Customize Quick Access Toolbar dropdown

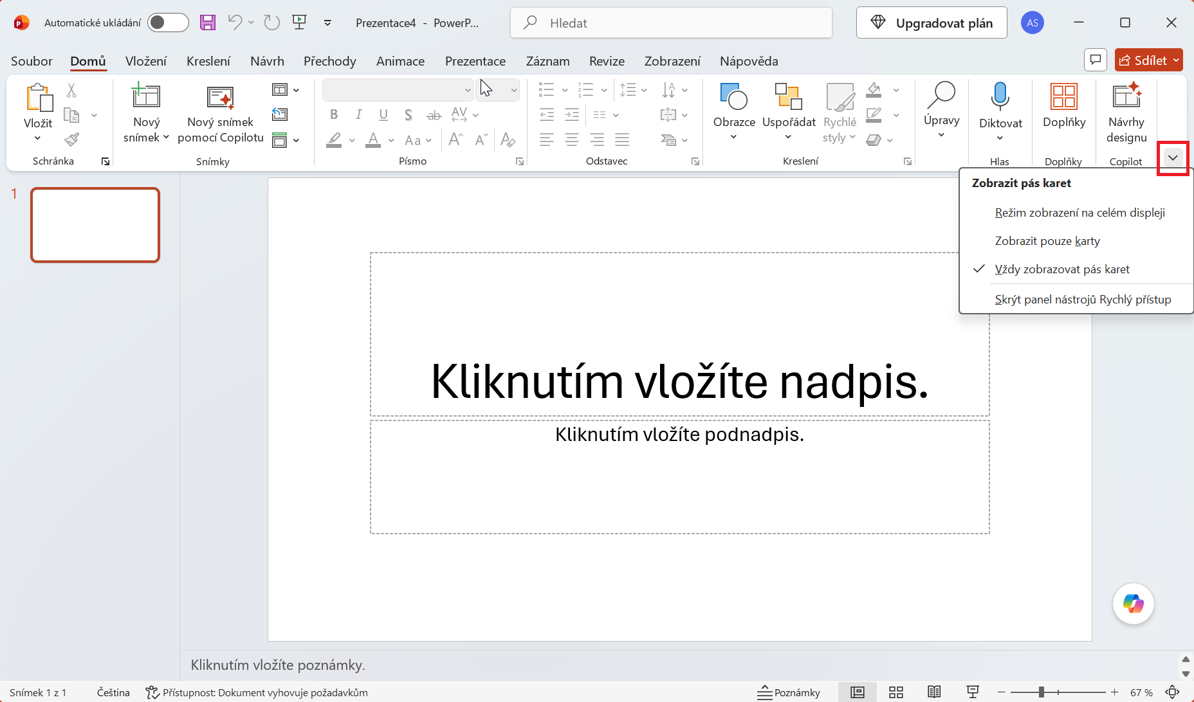[x=327, y=22]
